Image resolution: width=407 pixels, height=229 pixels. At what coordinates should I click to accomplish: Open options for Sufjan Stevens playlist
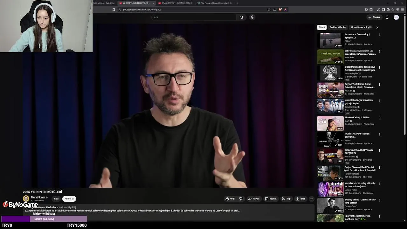[x=379, y=168]
